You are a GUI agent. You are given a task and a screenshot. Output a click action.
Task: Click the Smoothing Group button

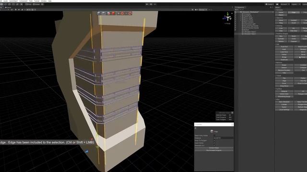(x=284, y=97)
